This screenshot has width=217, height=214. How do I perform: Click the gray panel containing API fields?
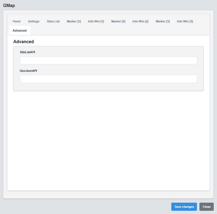coord(108,86)
